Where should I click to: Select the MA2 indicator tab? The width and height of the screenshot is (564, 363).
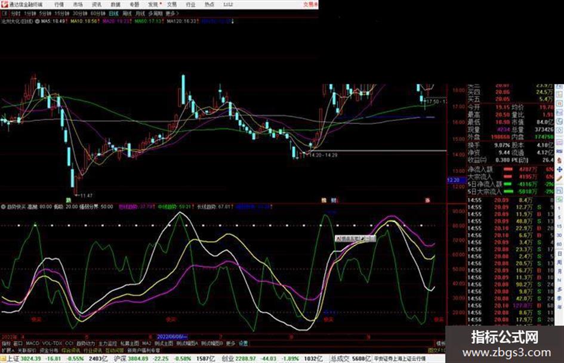pyautogui.click(x=147, y=343)
